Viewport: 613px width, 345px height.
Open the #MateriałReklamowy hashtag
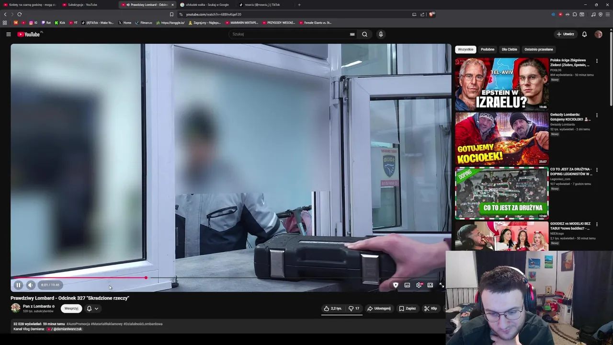point(106,324)
